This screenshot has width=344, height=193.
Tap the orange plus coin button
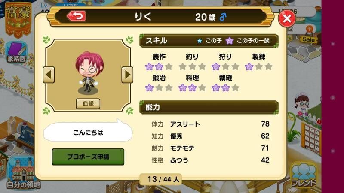click(310, 29)
